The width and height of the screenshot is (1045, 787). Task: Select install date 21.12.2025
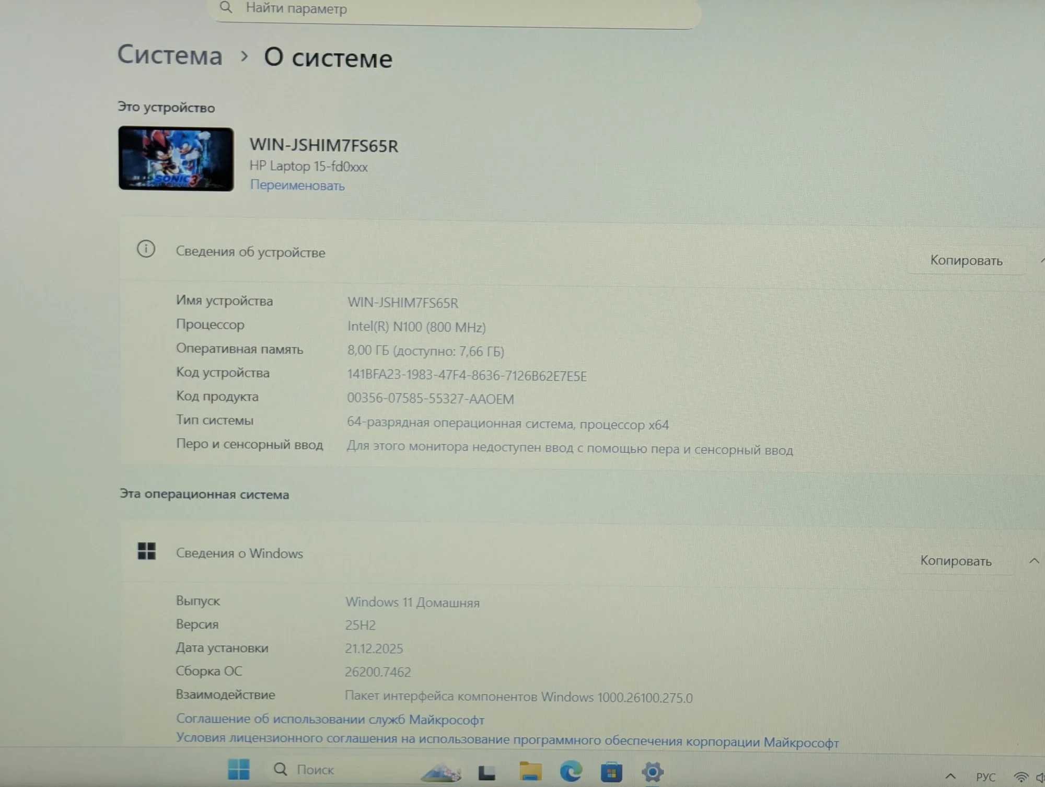374,649
